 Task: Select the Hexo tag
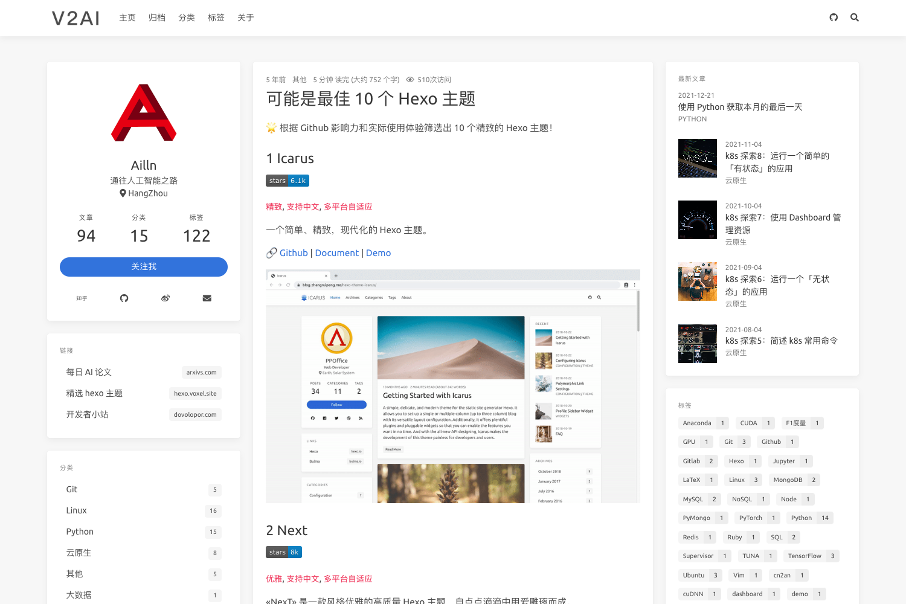(x=743, y=461)
